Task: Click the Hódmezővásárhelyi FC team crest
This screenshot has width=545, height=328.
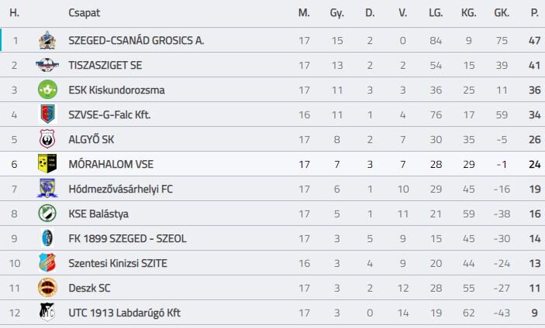Action: (47, 189)
